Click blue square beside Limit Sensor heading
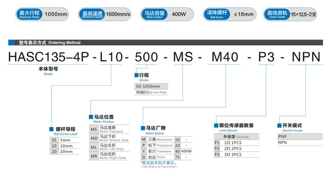 coord(216,126)
